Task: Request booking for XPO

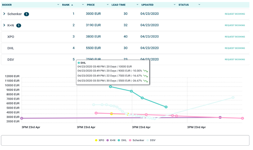Action: [235, 37]
